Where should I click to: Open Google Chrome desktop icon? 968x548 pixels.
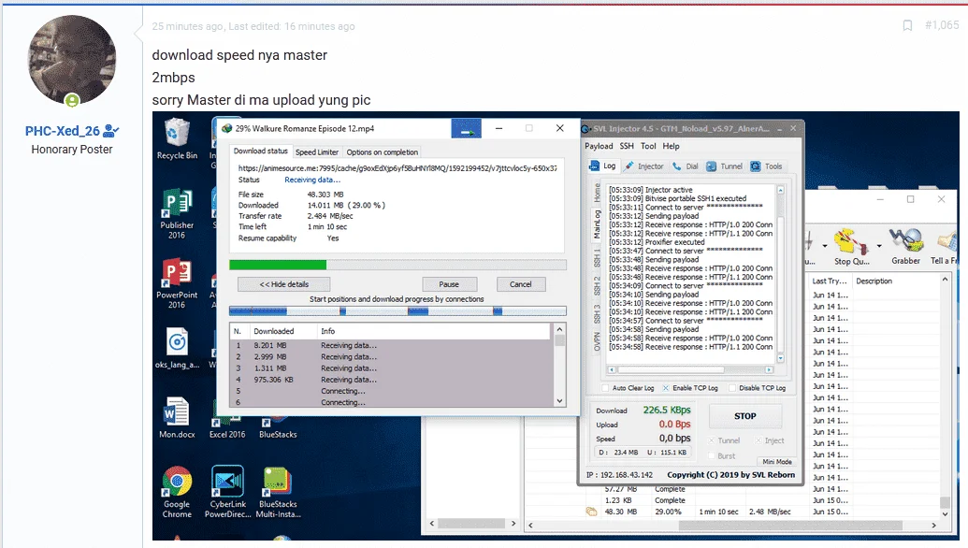click(x=177, y=492)
